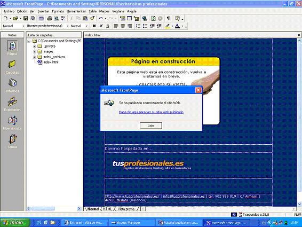Click the Spelling check icon
The height and width of the screenshot is (227, 302).
click(x=63, y=18)
